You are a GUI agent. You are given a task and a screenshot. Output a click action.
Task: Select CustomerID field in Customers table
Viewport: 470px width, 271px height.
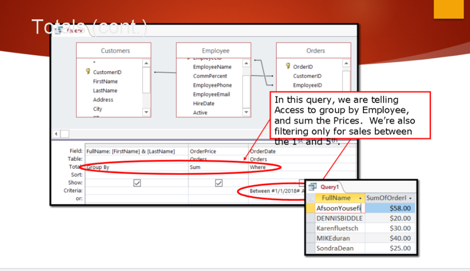click(x=107, y=72)
